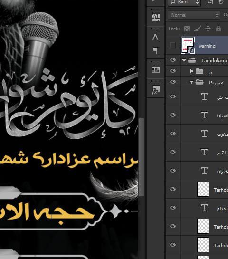Select the صغری layer name
228x259 pixels.
pos(222,134)
